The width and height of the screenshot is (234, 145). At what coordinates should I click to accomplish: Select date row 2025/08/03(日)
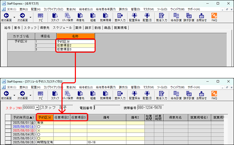[x=24, y=131]
